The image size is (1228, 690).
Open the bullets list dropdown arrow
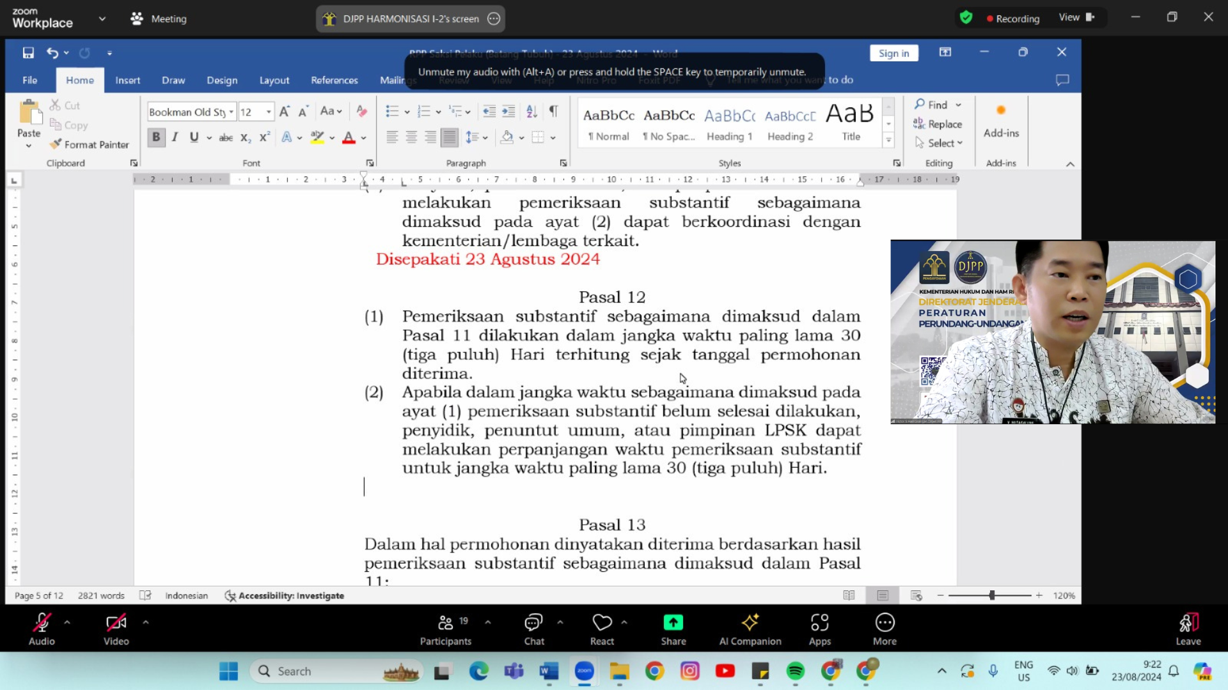[407, 112]
